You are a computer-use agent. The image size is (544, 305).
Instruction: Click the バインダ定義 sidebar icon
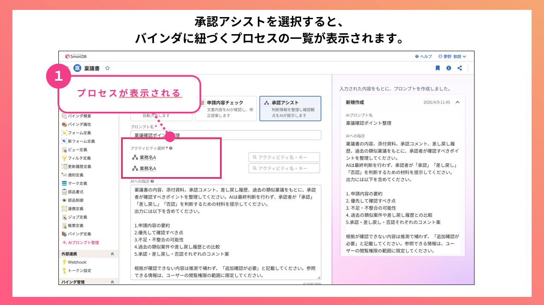tap(64, 234)
